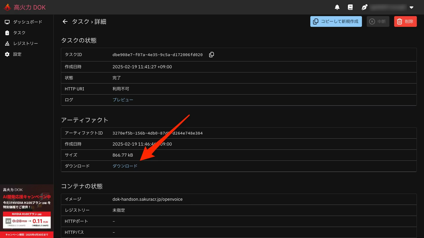Image resolution: width=424 pixels, height=238 pixels.
Task: Click the registry icon in sidebar
Action: (7, 44)
